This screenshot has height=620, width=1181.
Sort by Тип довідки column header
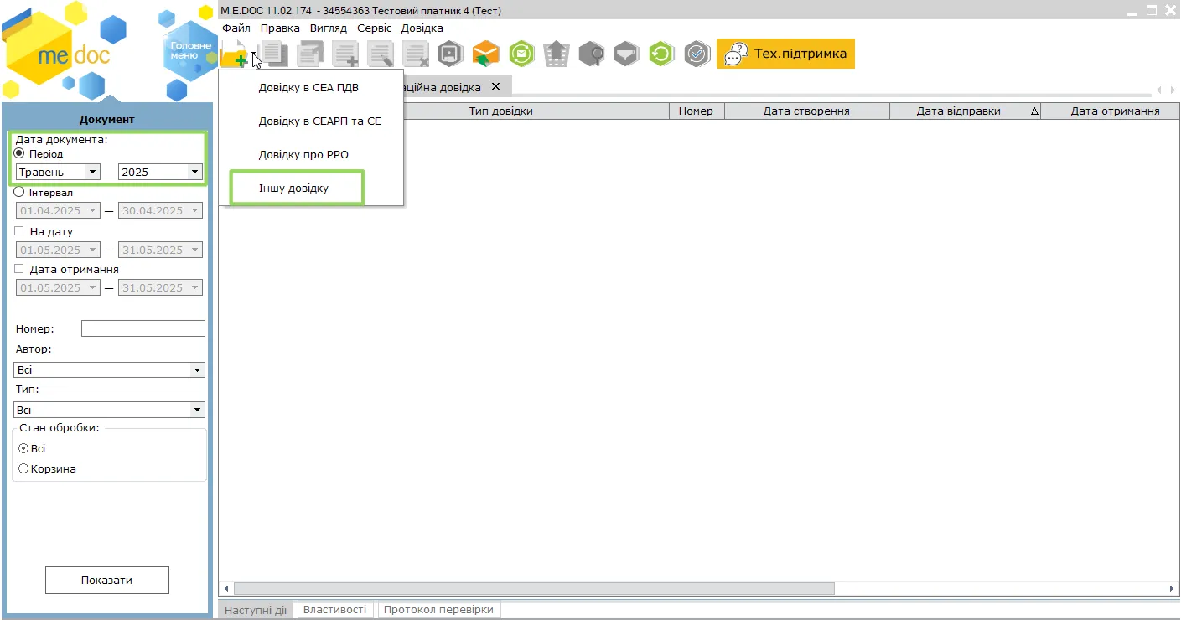click(500, 111)
